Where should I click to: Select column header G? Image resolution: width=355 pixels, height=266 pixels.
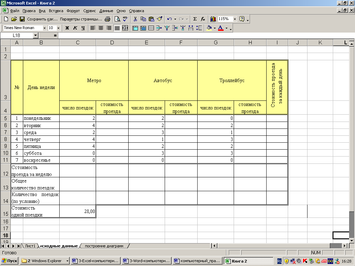[x=216, y=43]
